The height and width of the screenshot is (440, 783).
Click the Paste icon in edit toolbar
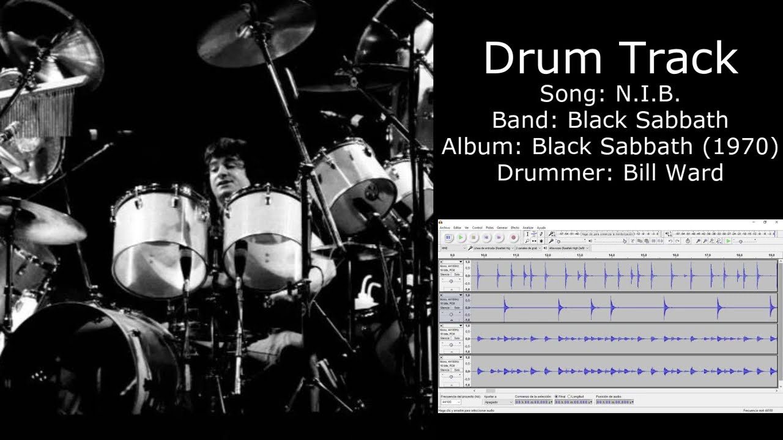tap(647, 241)
